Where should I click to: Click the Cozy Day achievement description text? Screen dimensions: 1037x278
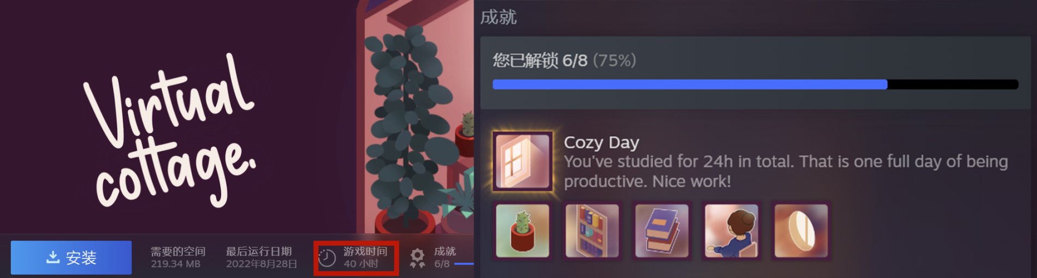point(786,171)
